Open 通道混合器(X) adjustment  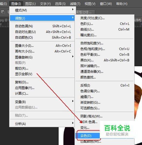tap(104, 72)
